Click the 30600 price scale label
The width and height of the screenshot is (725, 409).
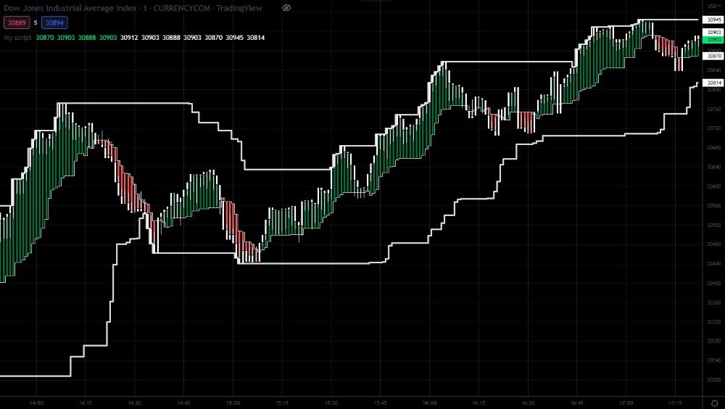(x=714, y=186)
